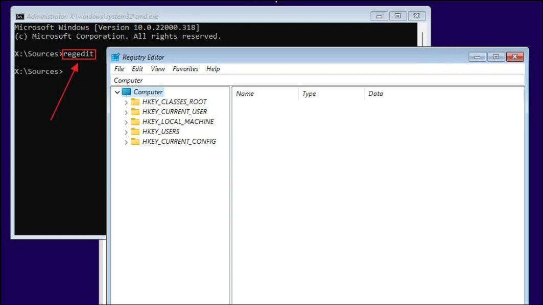
Task: Open the Edit menu
Action: pos(137,69)
